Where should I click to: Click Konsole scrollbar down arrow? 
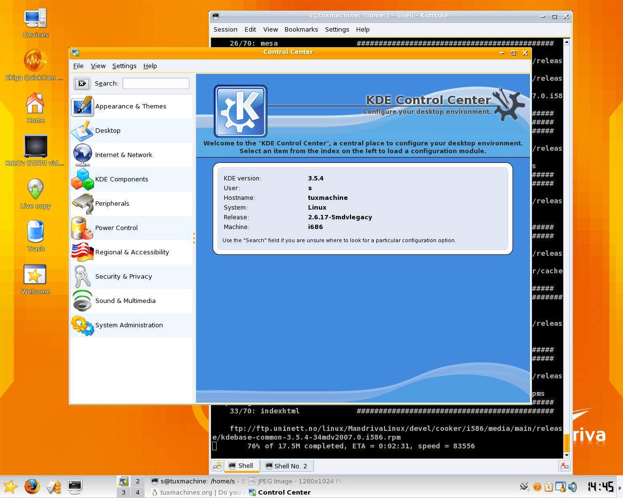point(567,455)
